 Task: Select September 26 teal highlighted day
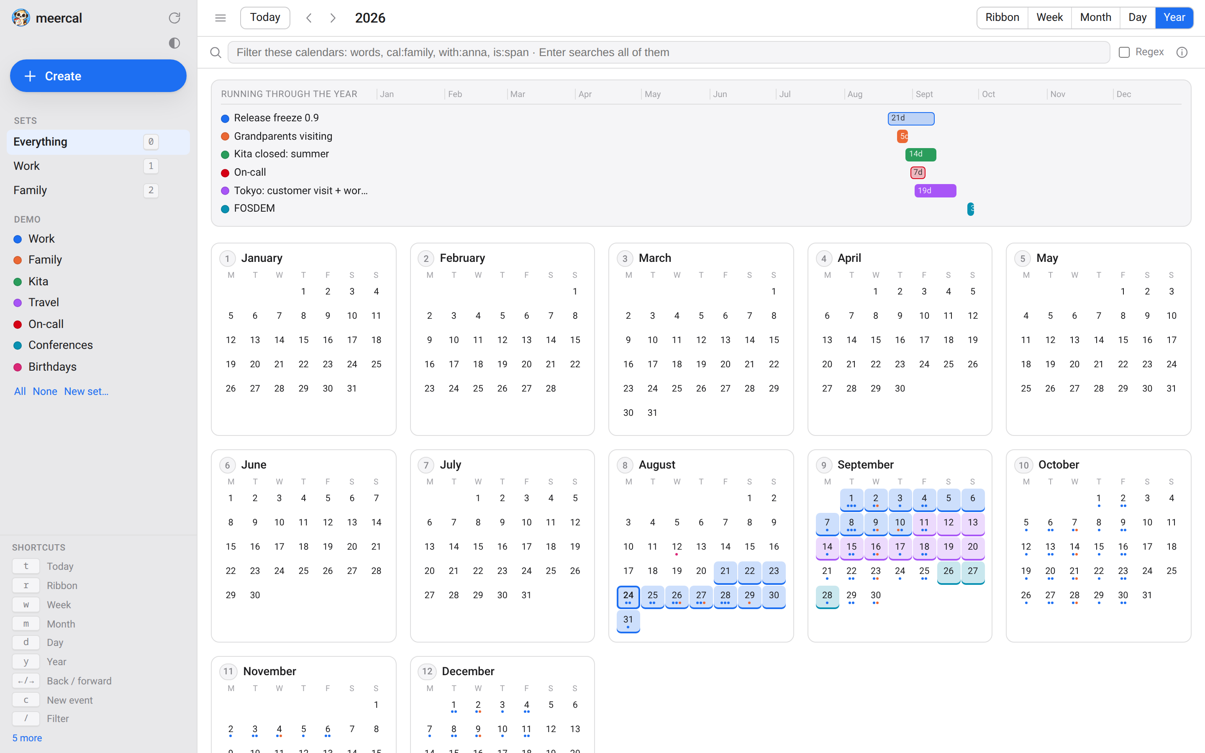click(949, 572)
